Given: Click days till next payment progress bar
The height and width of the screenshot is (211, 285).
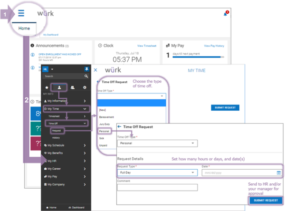Looking at the screenshot, I should pyautogui.click(x=198, y=57).
